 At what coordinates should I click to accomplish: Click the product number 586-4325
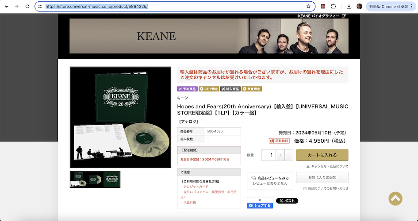pos(215,131)
